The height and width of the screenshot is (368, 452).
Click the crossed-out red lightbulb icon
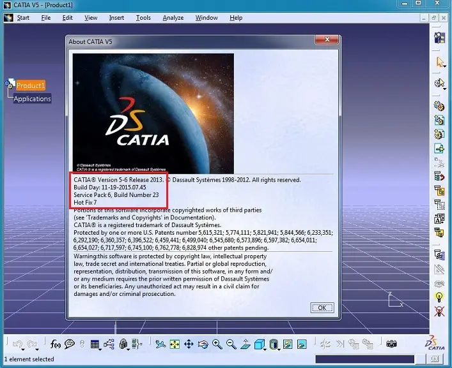(439, 311)
